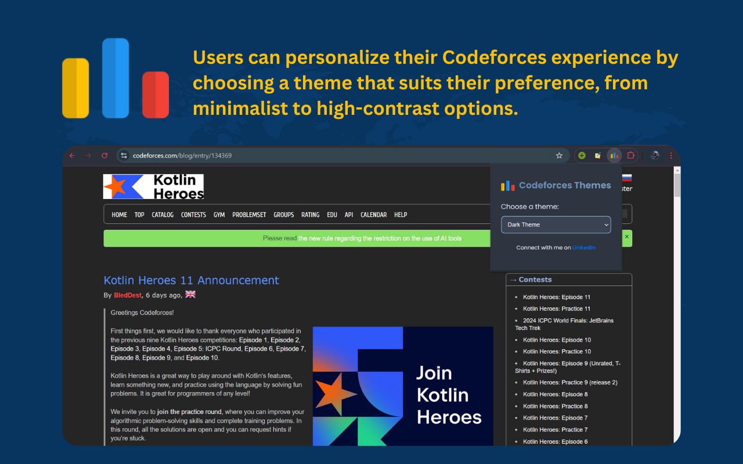Screen dimensions: 743x464
Task: Open site information in the address bar
Action: (124, 155)
